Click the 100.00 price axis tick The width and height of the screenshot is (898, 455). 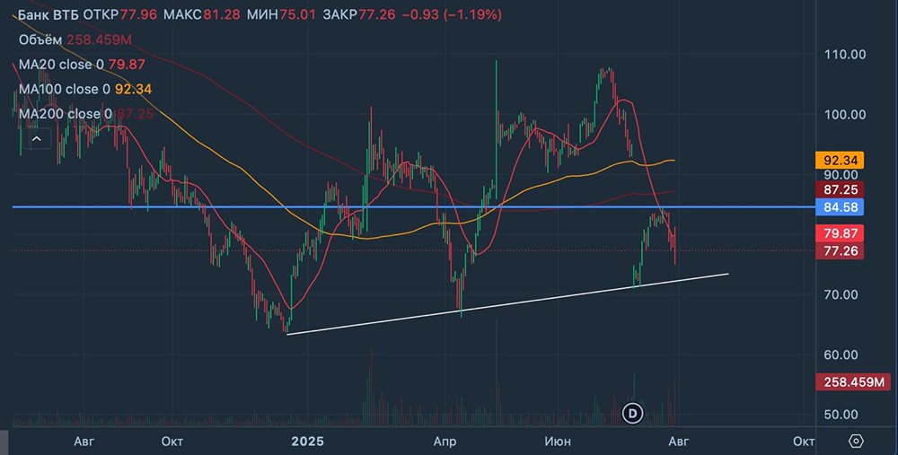point(845,115)
